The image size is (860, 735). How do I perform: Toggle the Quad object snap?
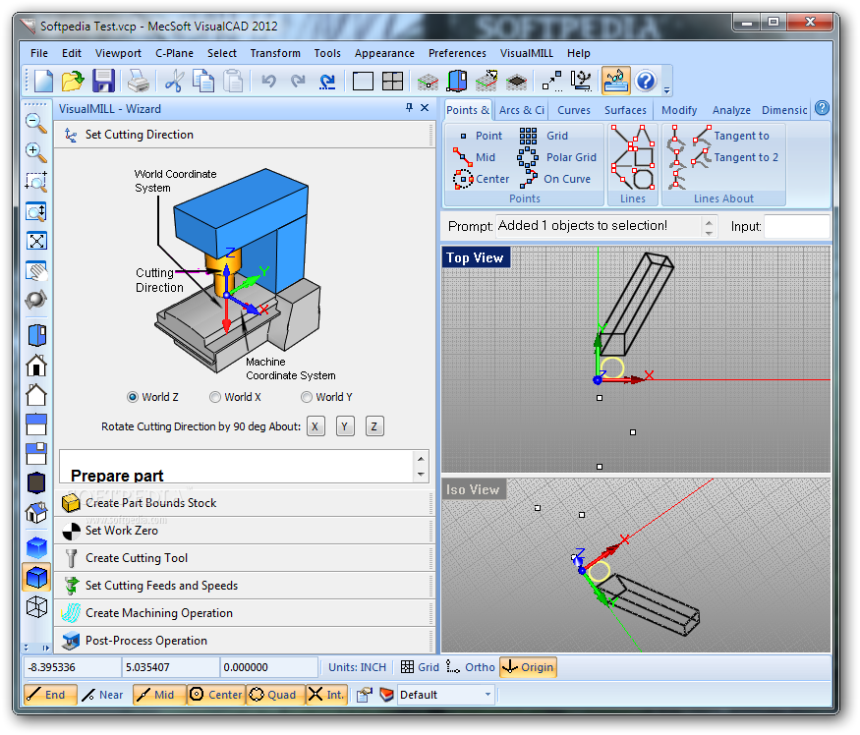[275, 695]
